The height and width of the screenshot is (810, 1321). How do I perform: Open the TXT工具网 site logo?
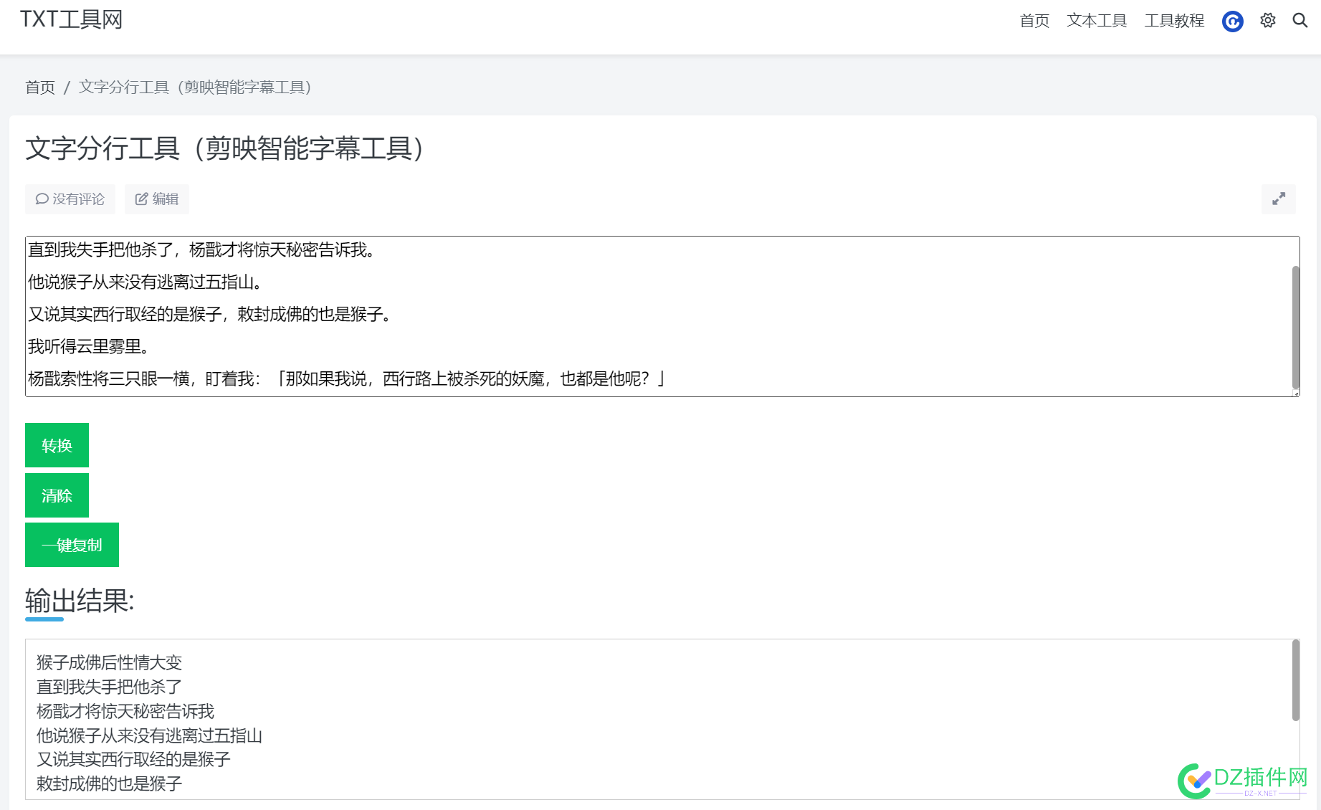point(71,19)
